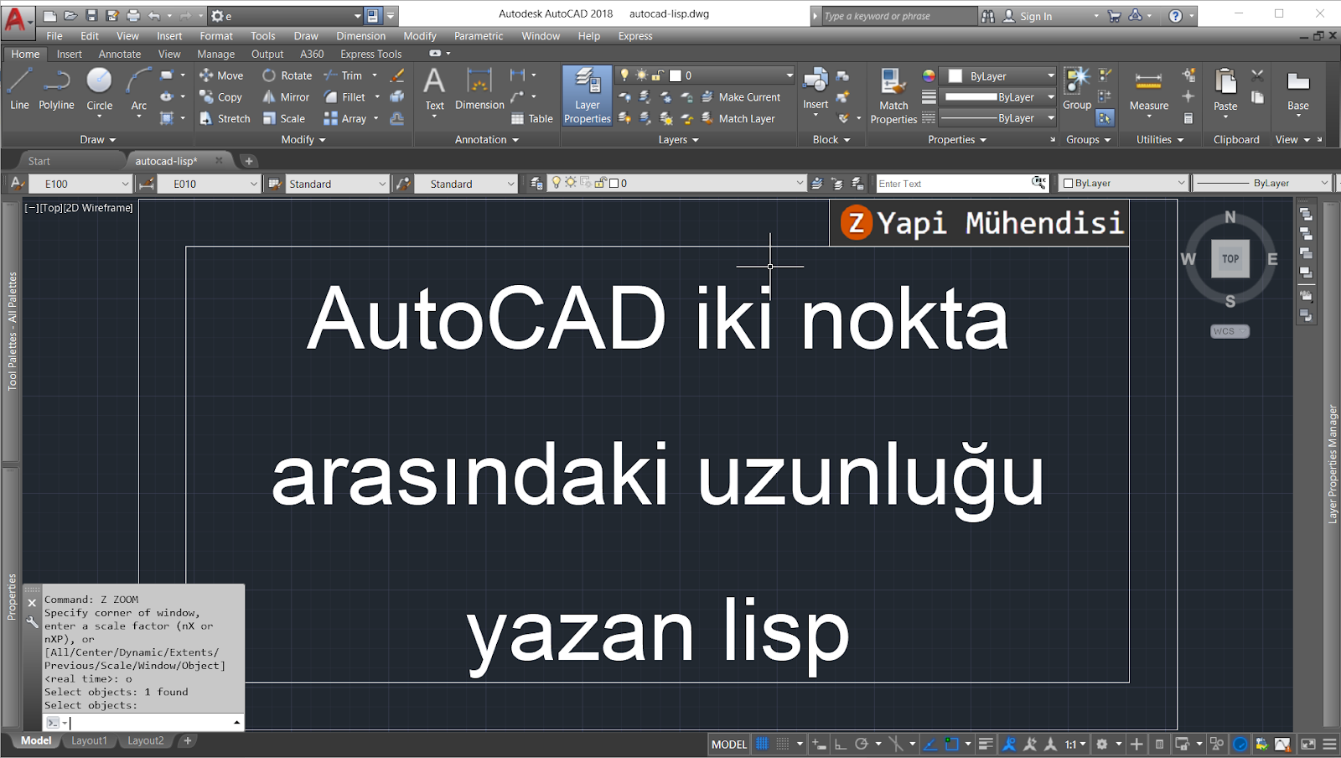1341x758 pixels.
Task: Open the color wheel properties icon
Action: point(929,75)
